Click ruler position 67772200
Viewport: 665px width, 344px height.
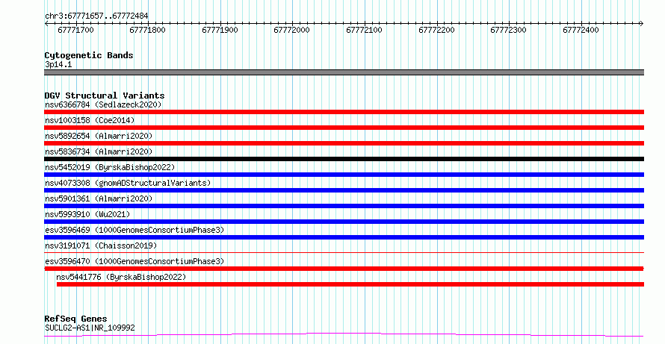tap(436, 30)
